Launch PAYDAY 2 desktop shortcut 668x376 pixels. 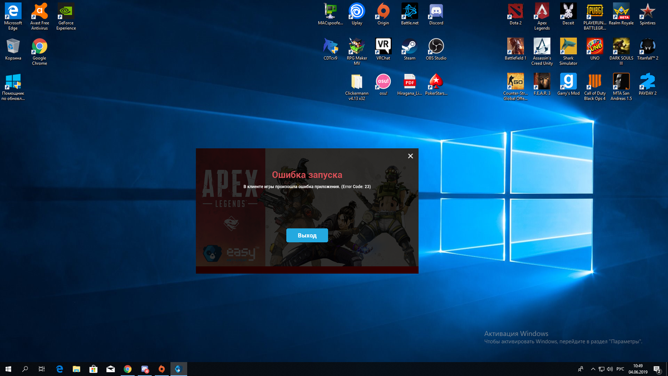click(647, 85)
